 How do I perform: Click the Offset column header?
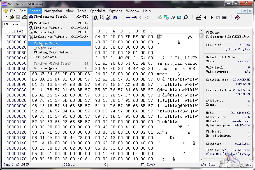(x=16, y=31)
